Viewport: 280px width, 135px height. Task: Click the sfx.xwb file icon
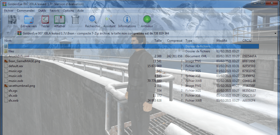[x=6, y=101]
